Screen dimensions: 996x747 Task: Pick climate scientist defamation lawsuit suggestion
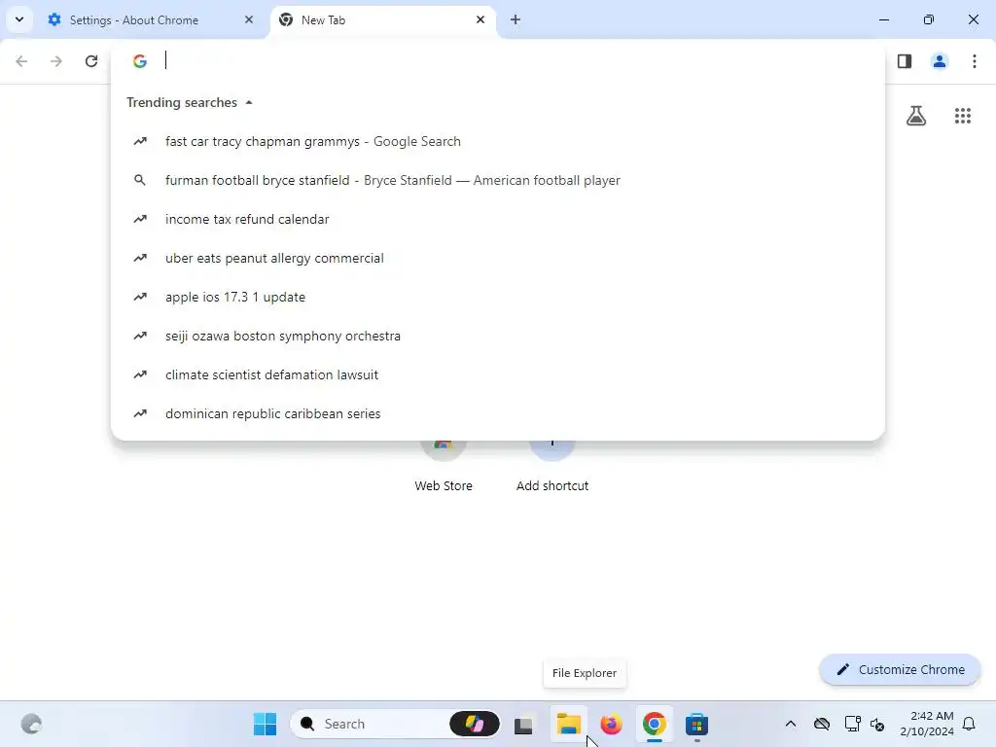[498, 374]
